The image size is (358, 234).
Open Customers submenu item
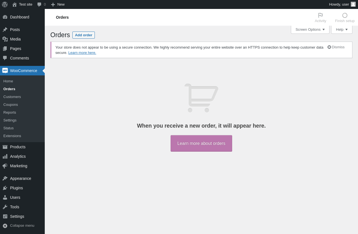pyautogui.click(x=12, y=97)
